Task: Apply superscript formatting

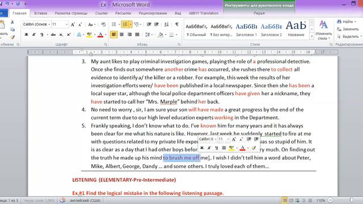Action: (69, 35)
